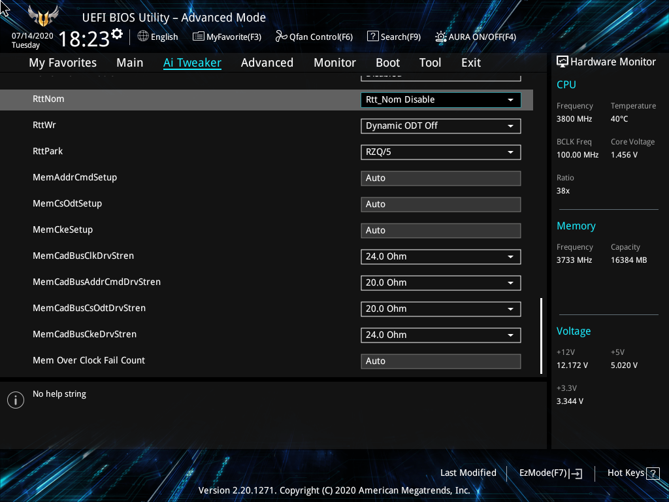Go to the Monitor tab
This screenshot has height=502, width=669.
(334, 63)
